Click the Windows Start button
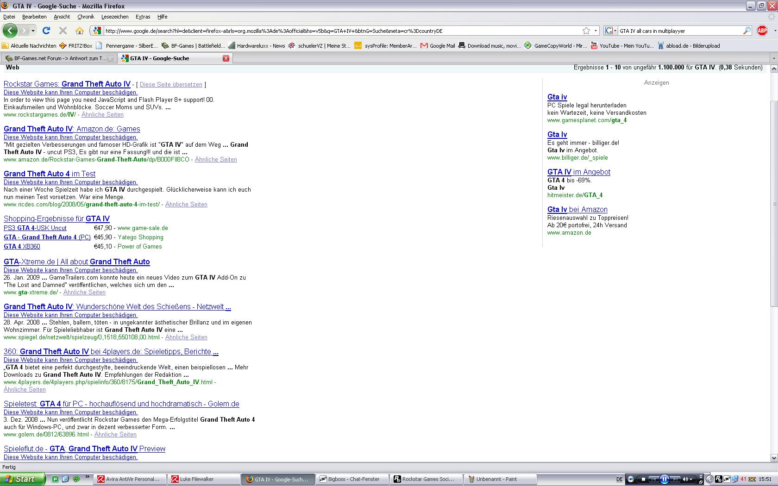The height and width of the screenshot is (486, 778). pos(23,479)
